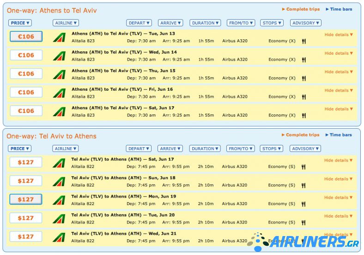
Task: Hide details of Alitalia 823 Sat, Jun 17
Action: pyautogui.click(x=339, y=109)
